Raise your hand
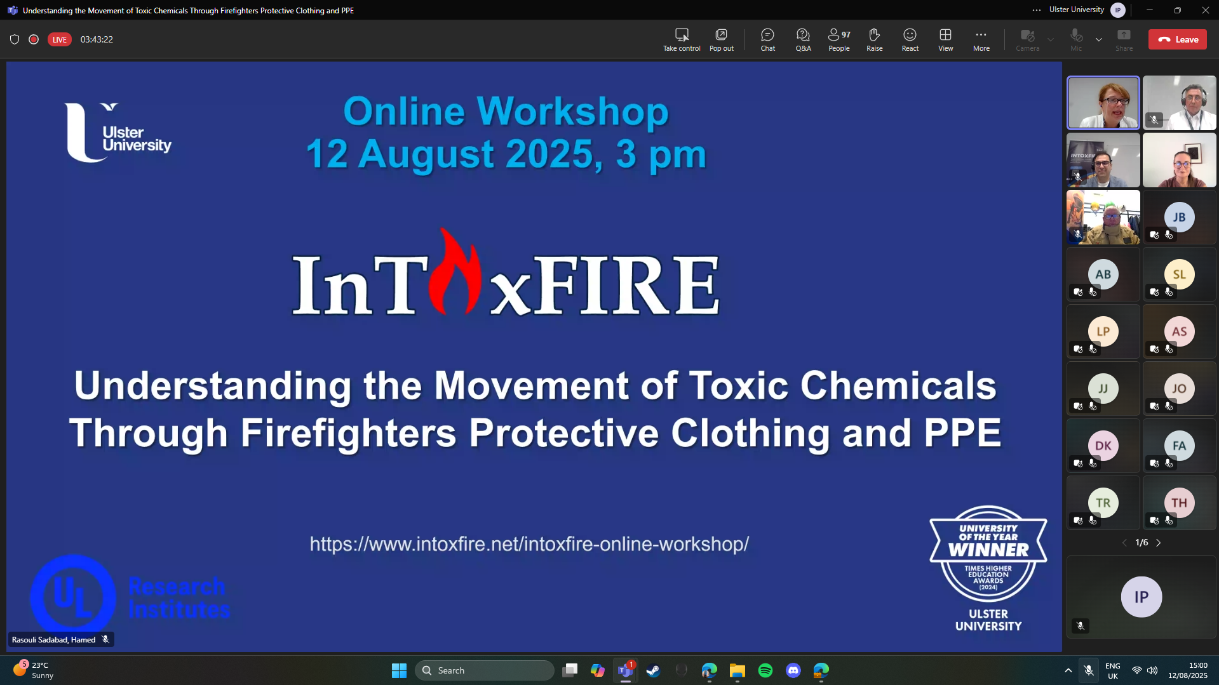Viewport: 1219px width, 685px height. [x=874, y=39]
